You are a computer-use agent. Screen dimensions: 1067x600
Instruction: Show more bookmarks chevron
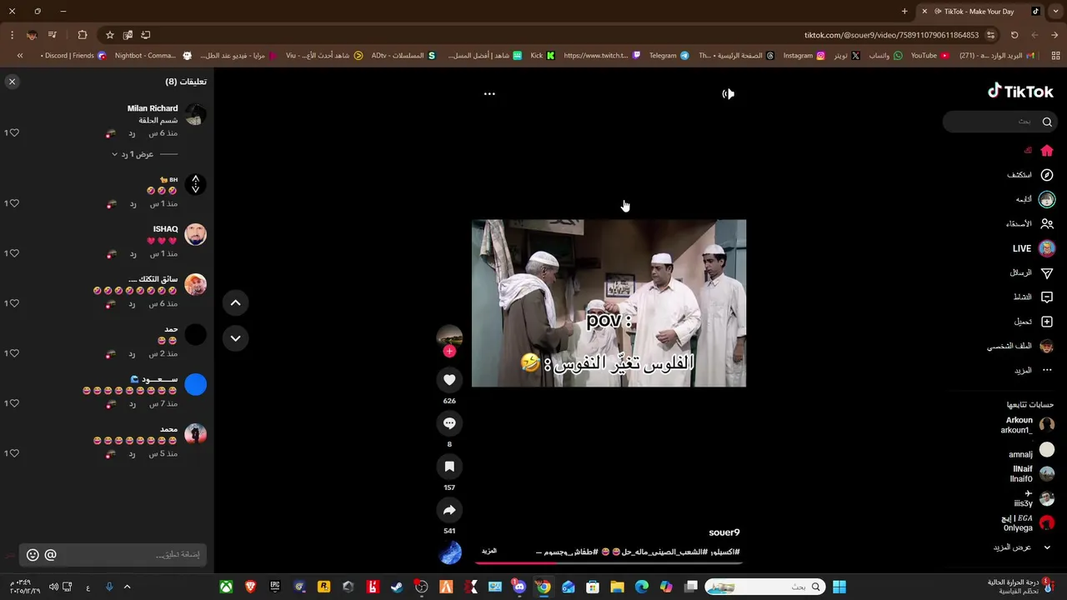tap(20, 56)
